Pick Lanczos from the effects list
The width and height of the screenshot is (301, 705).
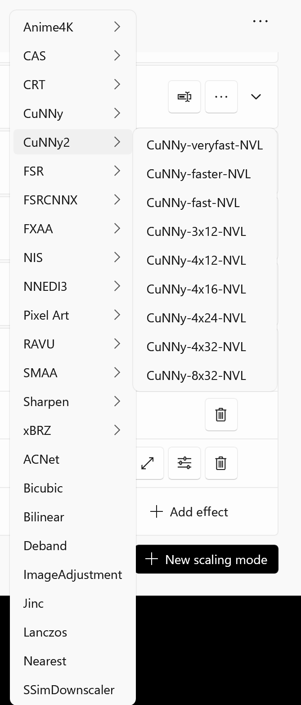45,632
